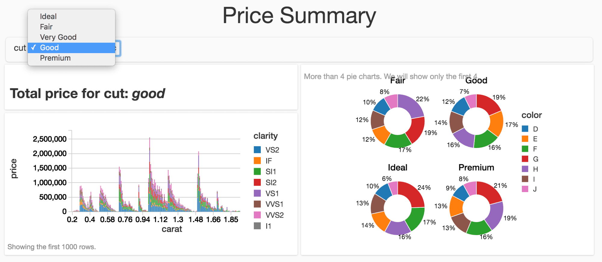Click the "Showing the first 1000 rows" text
Image resolution: width=602 pixels, height=262 pixels.
51,247
